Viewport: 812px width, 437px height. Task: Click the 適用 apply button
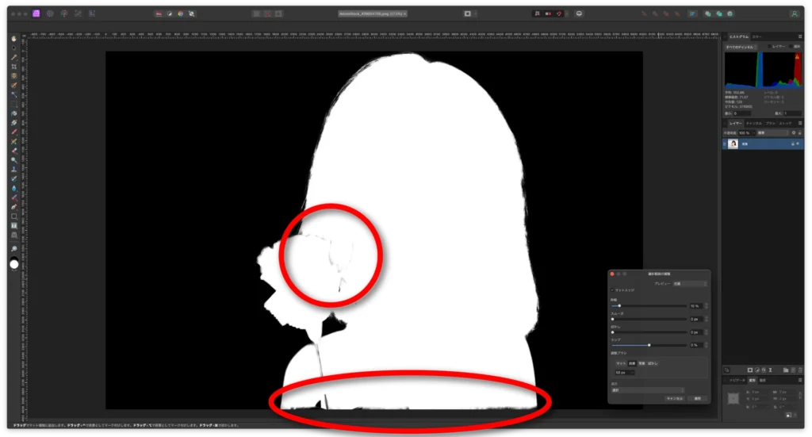(697, 398)
